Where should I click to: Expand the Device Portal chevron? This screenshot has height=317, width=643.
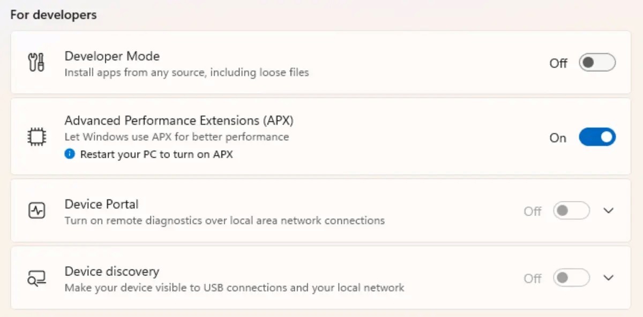[608, 211]
